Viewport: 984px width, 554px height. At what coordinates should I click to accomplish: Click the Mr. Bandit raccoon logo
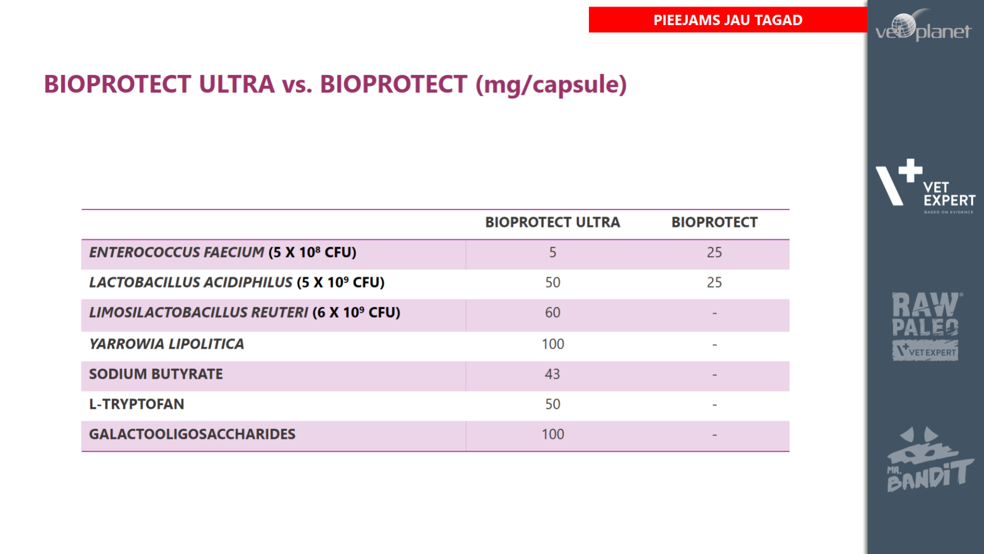pos(929,460)
